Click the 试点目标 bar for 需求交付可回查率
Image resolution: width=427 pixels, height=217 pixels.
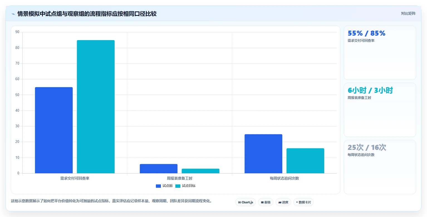(x=96, y=107)
